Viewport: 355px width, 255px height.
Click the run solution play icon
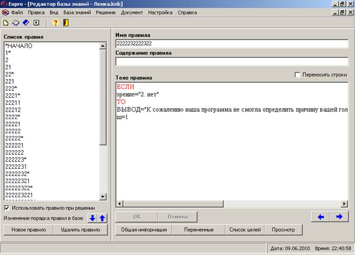point(36,23)
